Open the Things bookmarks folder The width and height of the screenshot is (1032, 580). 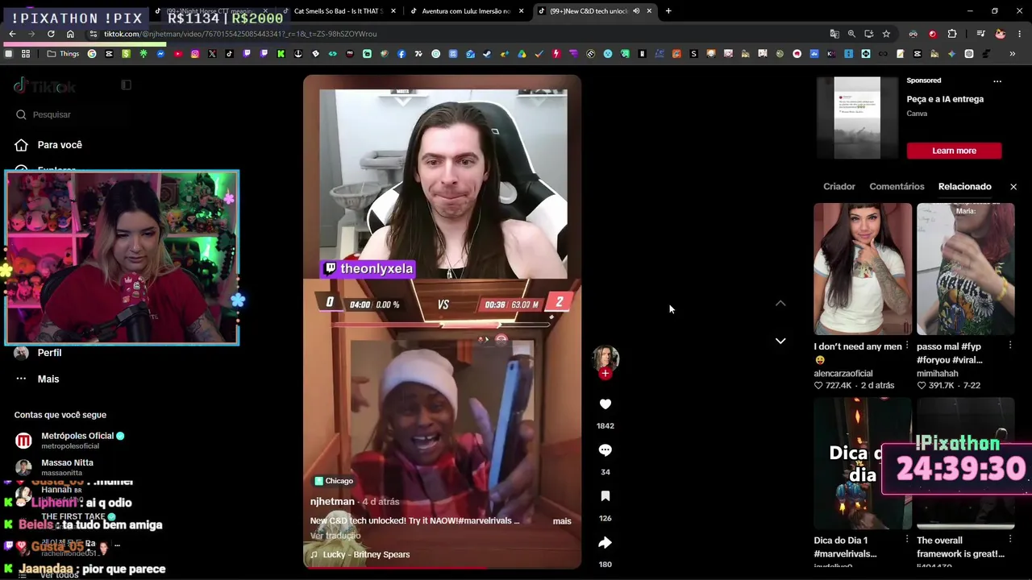[63, 54]
